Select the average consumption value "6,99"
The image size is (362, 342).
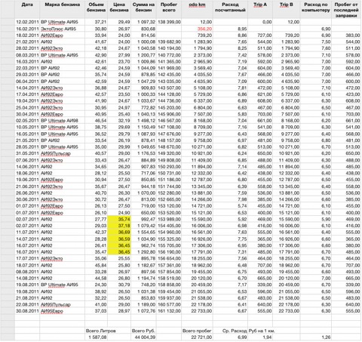pos(230,337)
